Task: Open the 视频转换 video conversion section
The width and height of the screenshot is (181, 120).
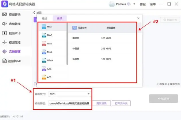Action: tap(15, 15)
